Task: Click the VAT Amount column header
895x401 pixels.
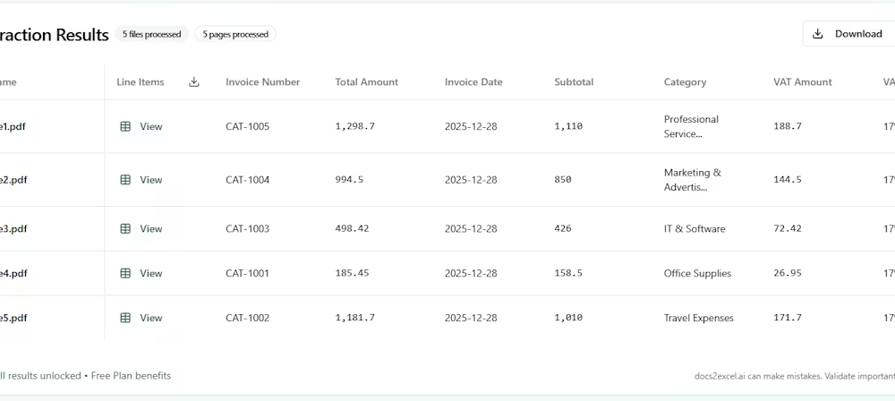Action: [x=802, y=82]
